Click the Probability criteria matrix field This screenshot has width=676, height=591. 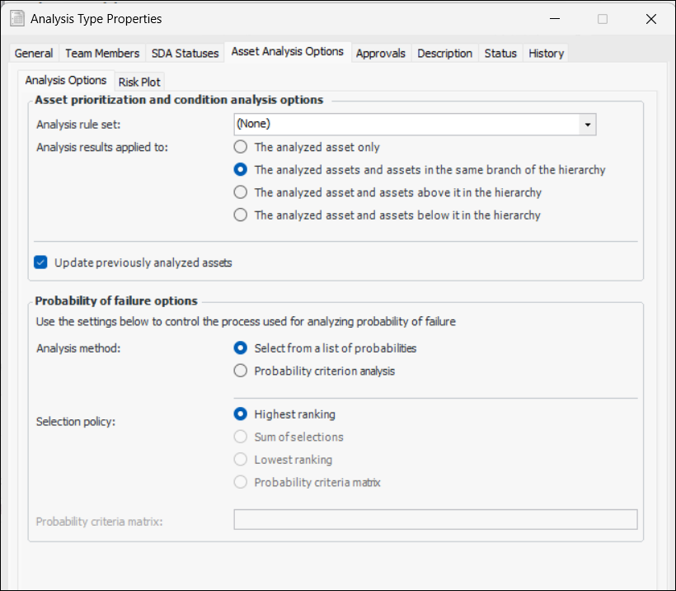(x=435, y=519)
